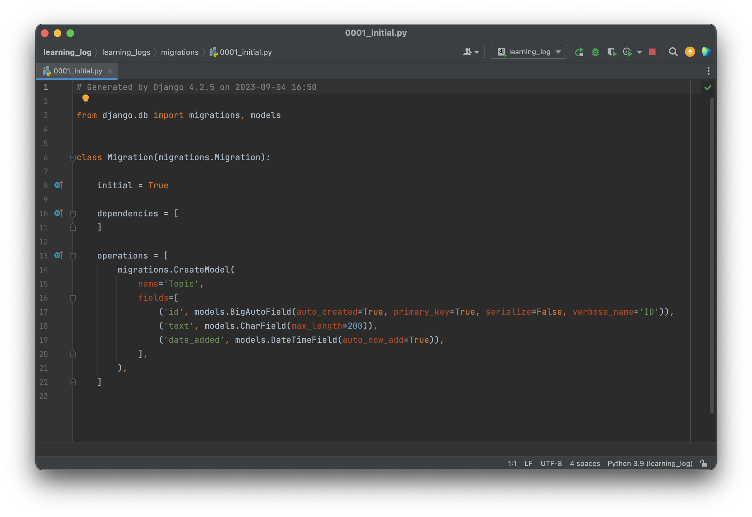Open Search Everywhere magnifier

pos(673,52)
